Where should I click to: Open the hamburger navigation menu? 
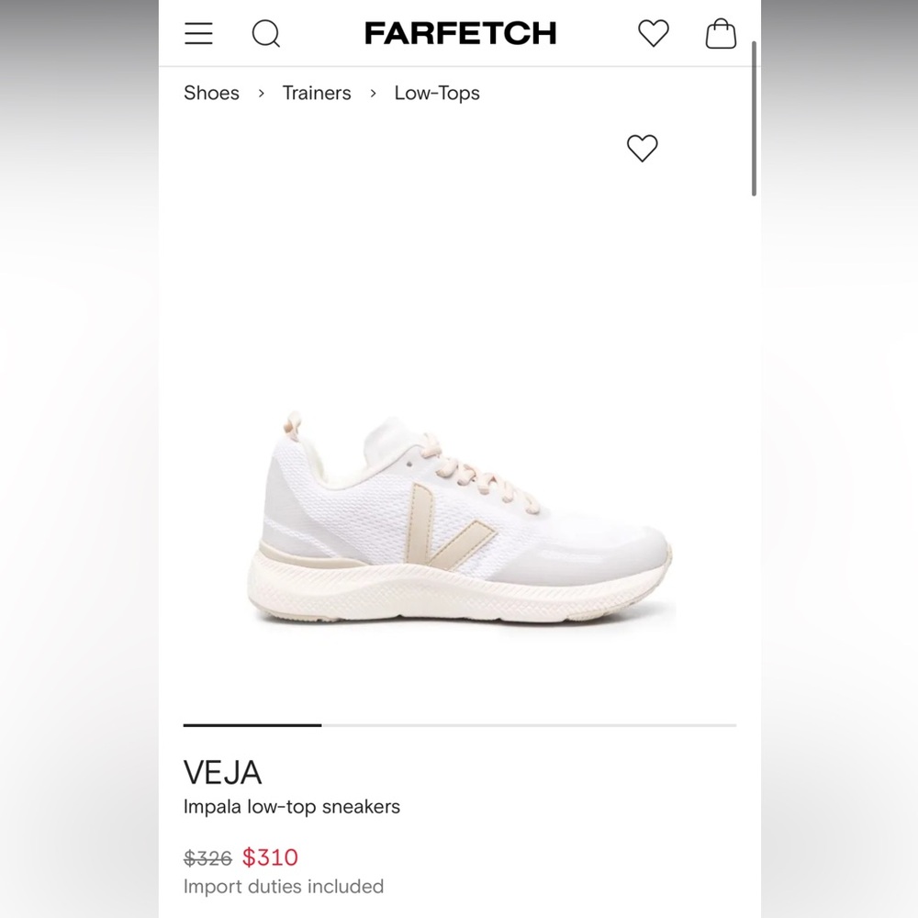point(198,34)
